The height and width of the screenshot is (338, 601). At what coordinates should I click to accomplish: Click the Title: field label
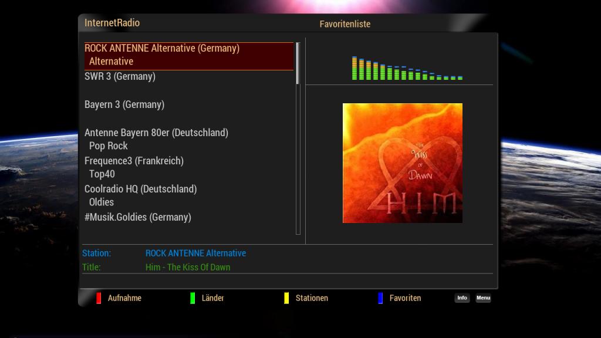click(91, 268)
